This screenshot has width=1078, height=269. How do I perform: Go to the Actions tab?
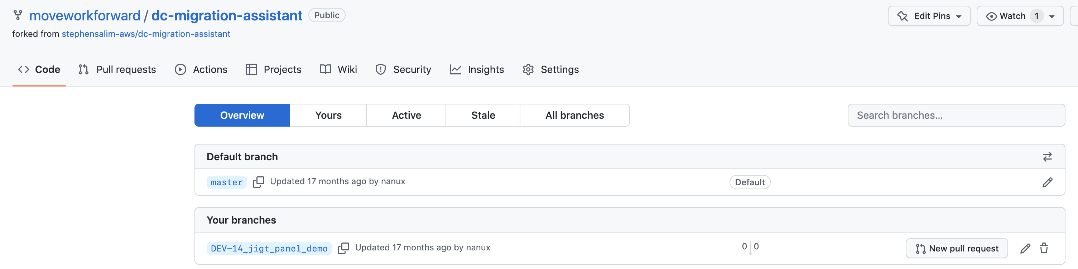[201, 69]
